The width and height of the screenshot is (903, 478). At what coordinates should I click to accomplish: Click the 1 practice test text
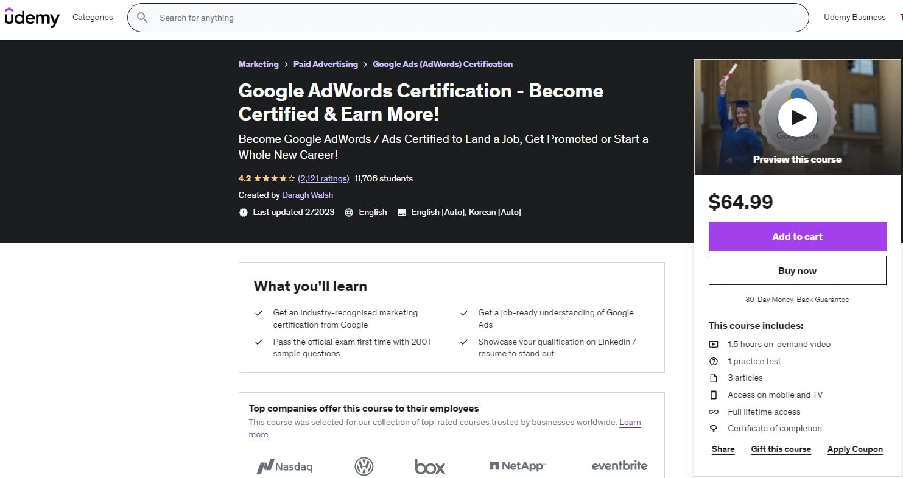pyautogui.click(x=754, y=362)
